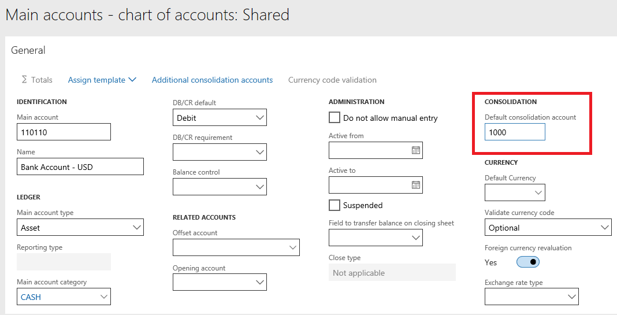
Task: Expand Main account category CASH dropdown
Action: [x=104, y=297]
